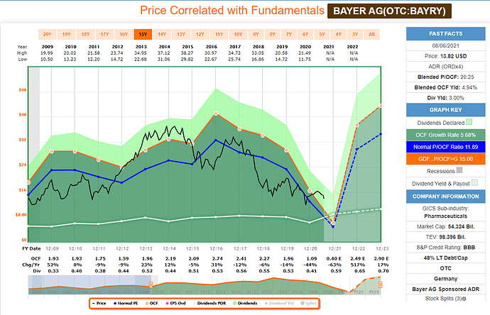This screenshot has height=315, width=490.
Task: Toggle the Dividends POR legend item
Action: 209,303
